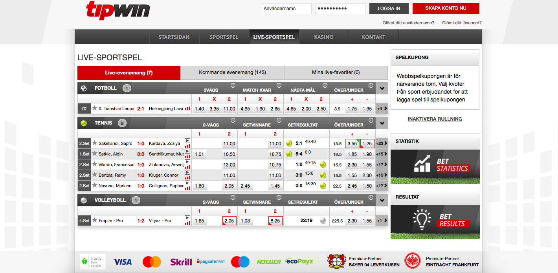The height and width of the screenshot is (273, 558).
Task: Click Inaktivera Rullning link
Action: coord(435,119)
